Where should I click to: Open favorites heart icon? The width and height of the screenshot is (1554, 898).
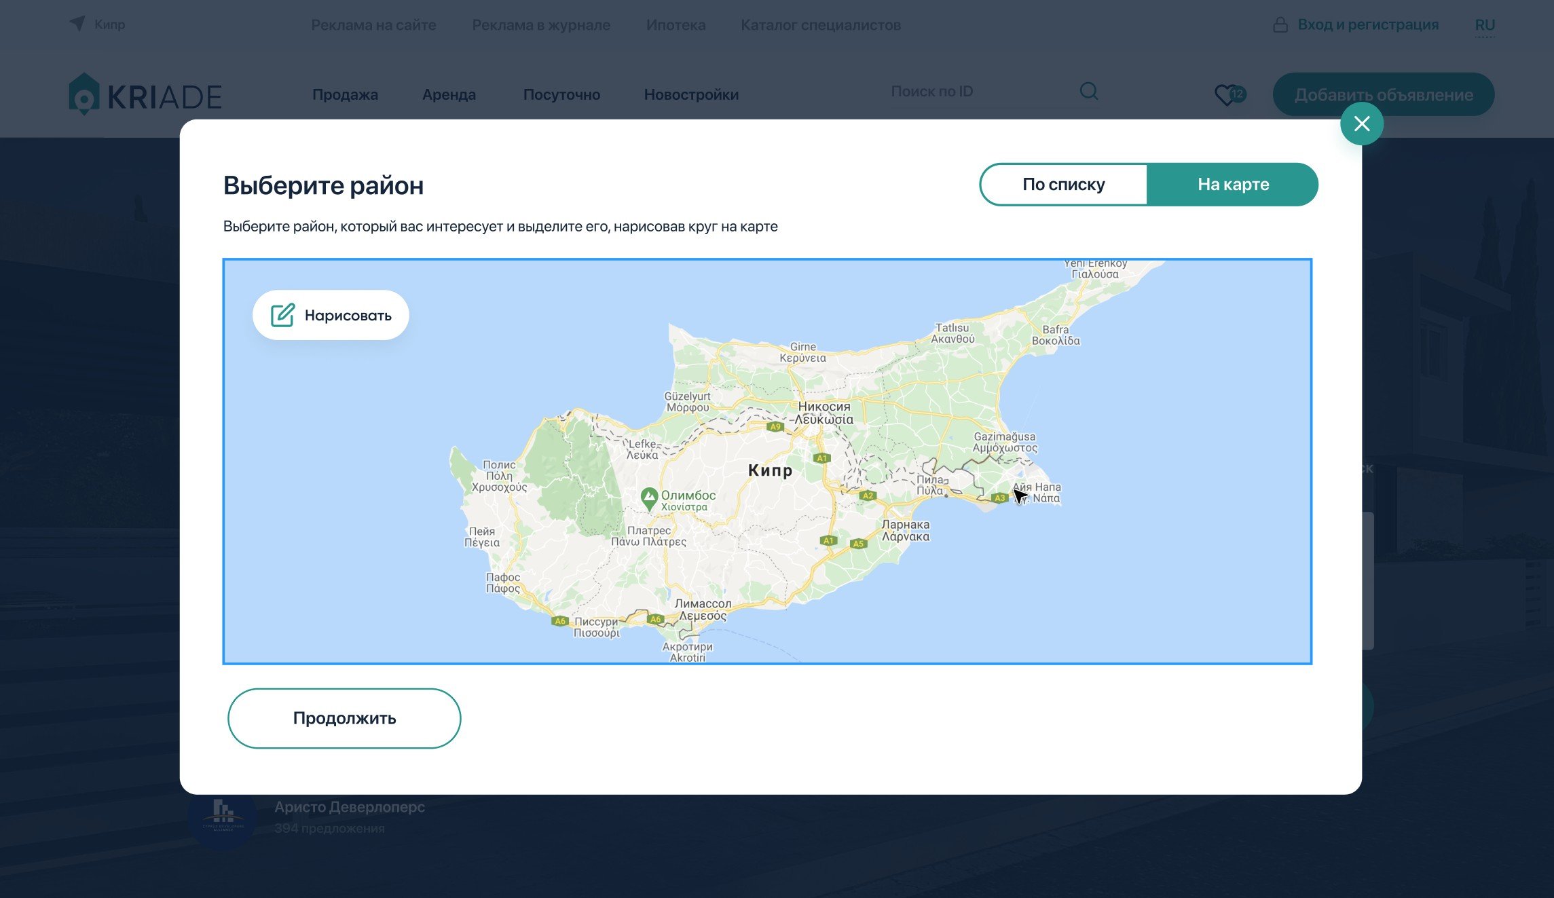coord(1226,94)
